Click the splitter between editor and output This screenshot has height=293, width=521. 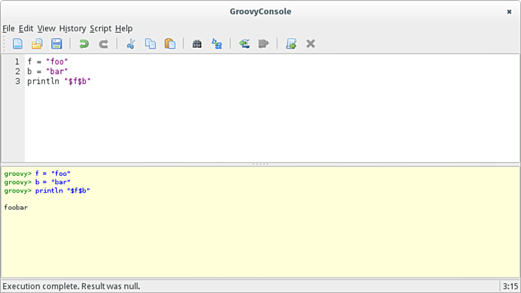click(x=260, y=164)
